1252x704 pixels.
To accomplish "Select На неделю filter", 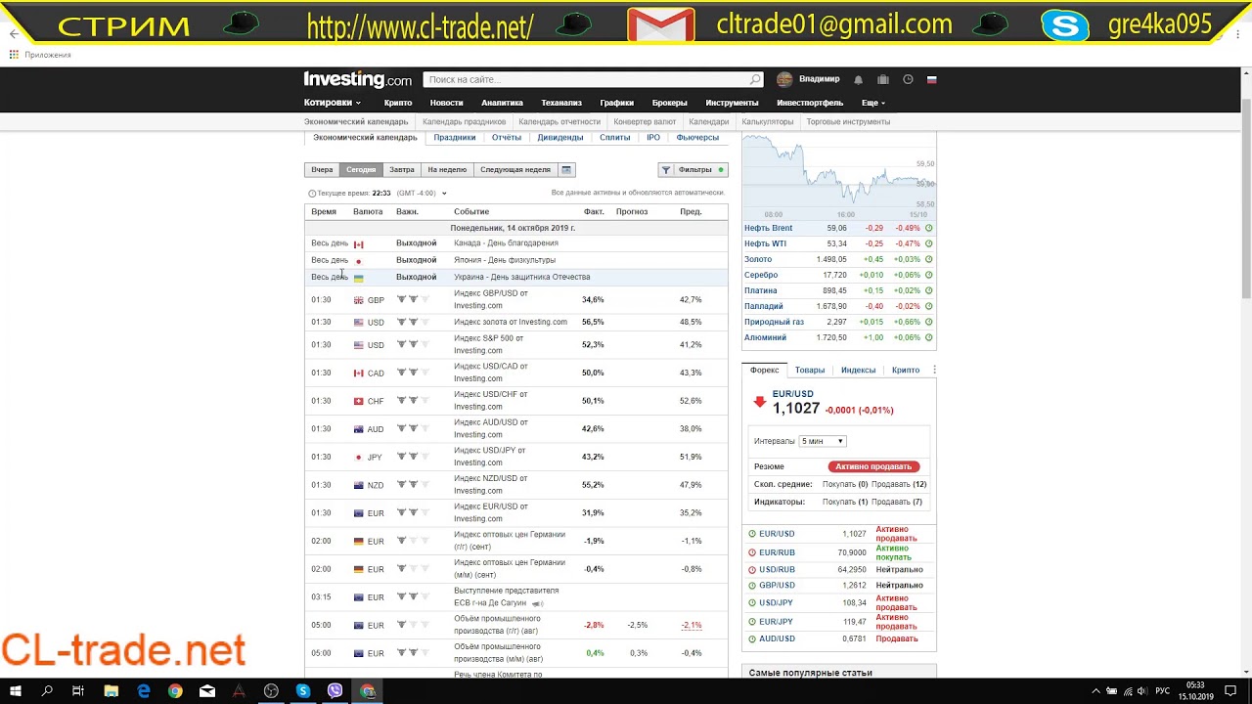I will click(447, 169).
